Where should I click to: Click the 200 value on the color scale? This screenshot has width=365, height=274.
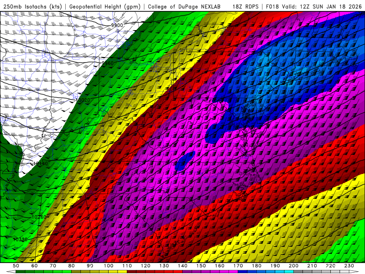click(x=293, y=266)
